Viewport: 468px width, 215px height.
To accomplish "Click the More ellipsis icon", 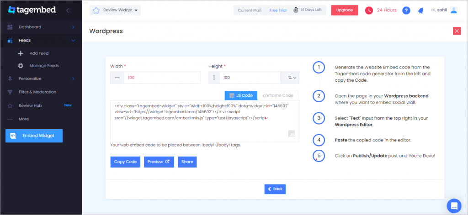I will (10, 119).
